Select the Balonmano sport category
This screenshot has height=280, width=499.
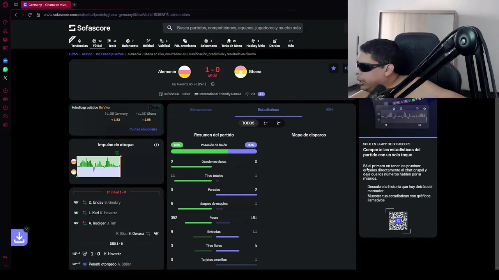pyautogui.click(x=209, y=43)
